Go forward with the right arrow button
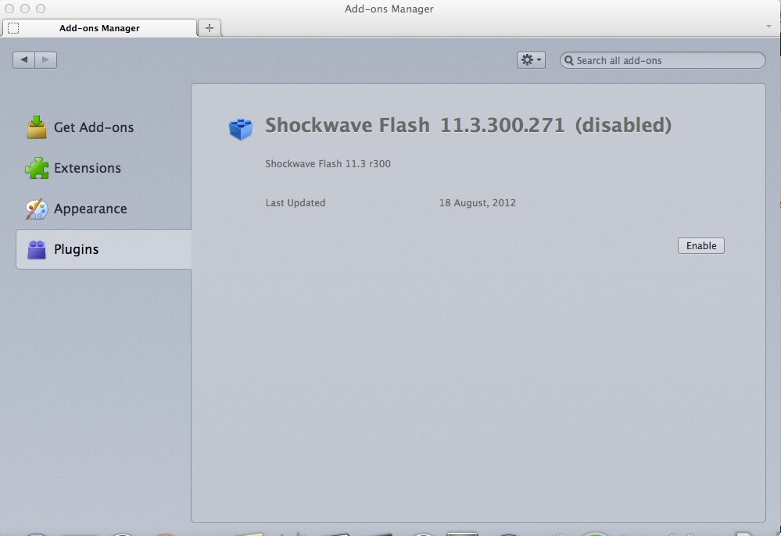The image size is (781, 536). point(46,59)
